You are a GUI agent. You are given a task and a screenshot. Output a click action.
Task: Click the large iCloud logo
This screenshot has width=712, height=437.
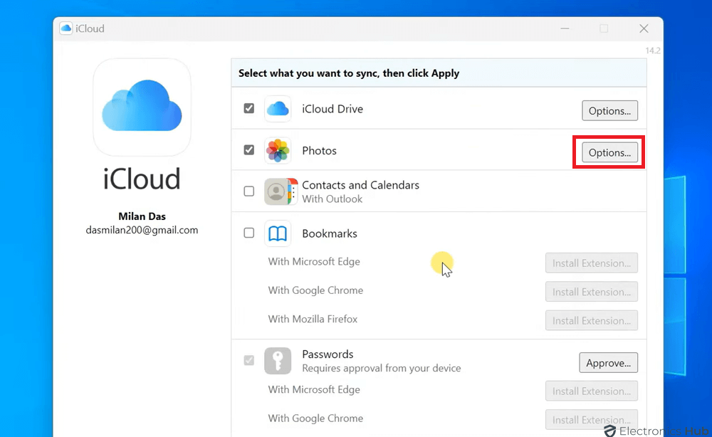(142, 107)
